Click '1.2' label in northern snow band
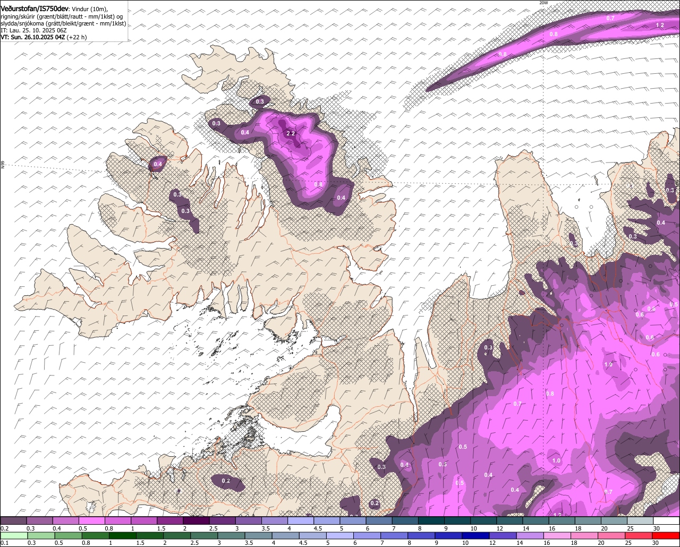The image size is (680, 547). [660, 25]
